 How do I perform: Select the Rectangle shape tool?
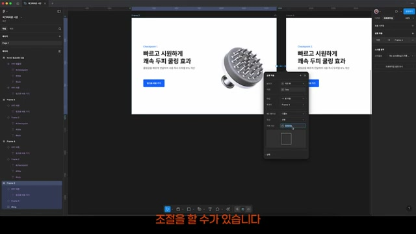(188, 209)
